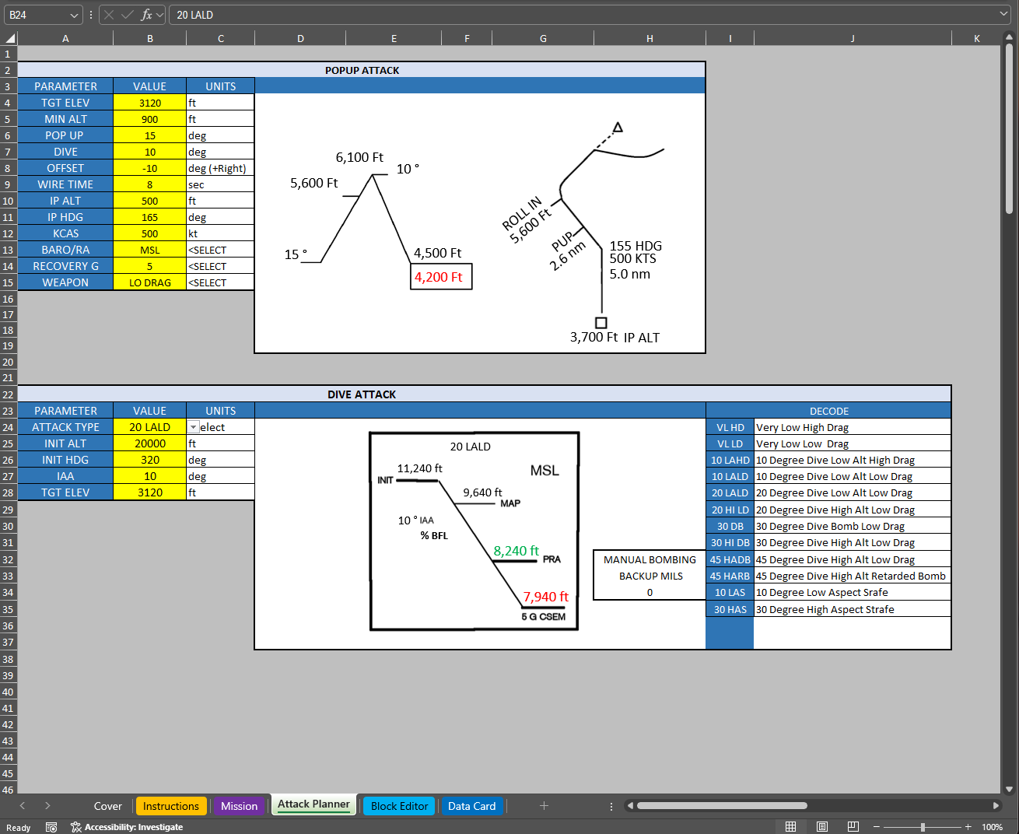Click the horizontal scrollbar right arrow
1019x834 pixels.
click(996, 806)
